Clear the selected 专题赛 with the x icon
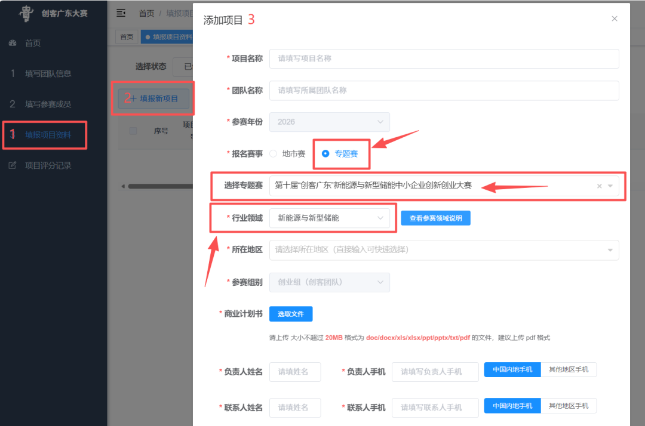 point(600,186)
